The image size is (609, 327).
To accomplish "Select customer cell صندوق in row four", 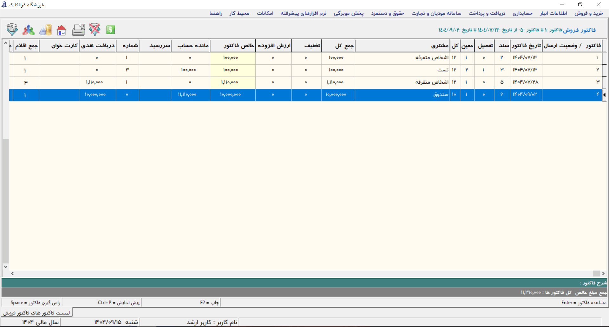I will (x=402, y=95).
